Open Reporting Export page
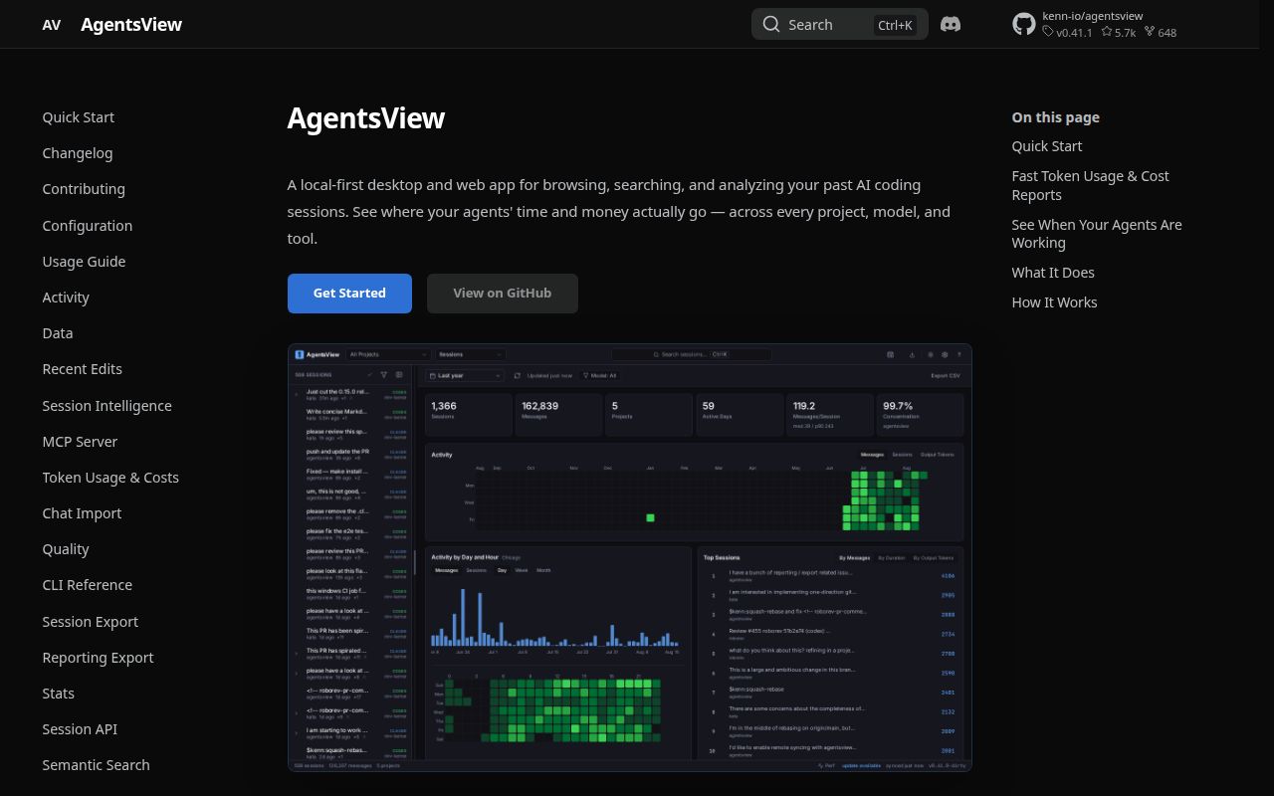 98,658
